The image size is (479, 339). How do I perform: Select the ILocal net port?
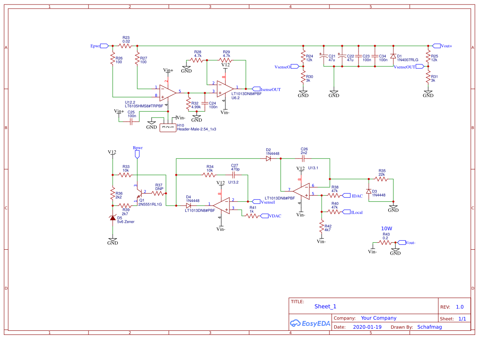pos(346,212)
